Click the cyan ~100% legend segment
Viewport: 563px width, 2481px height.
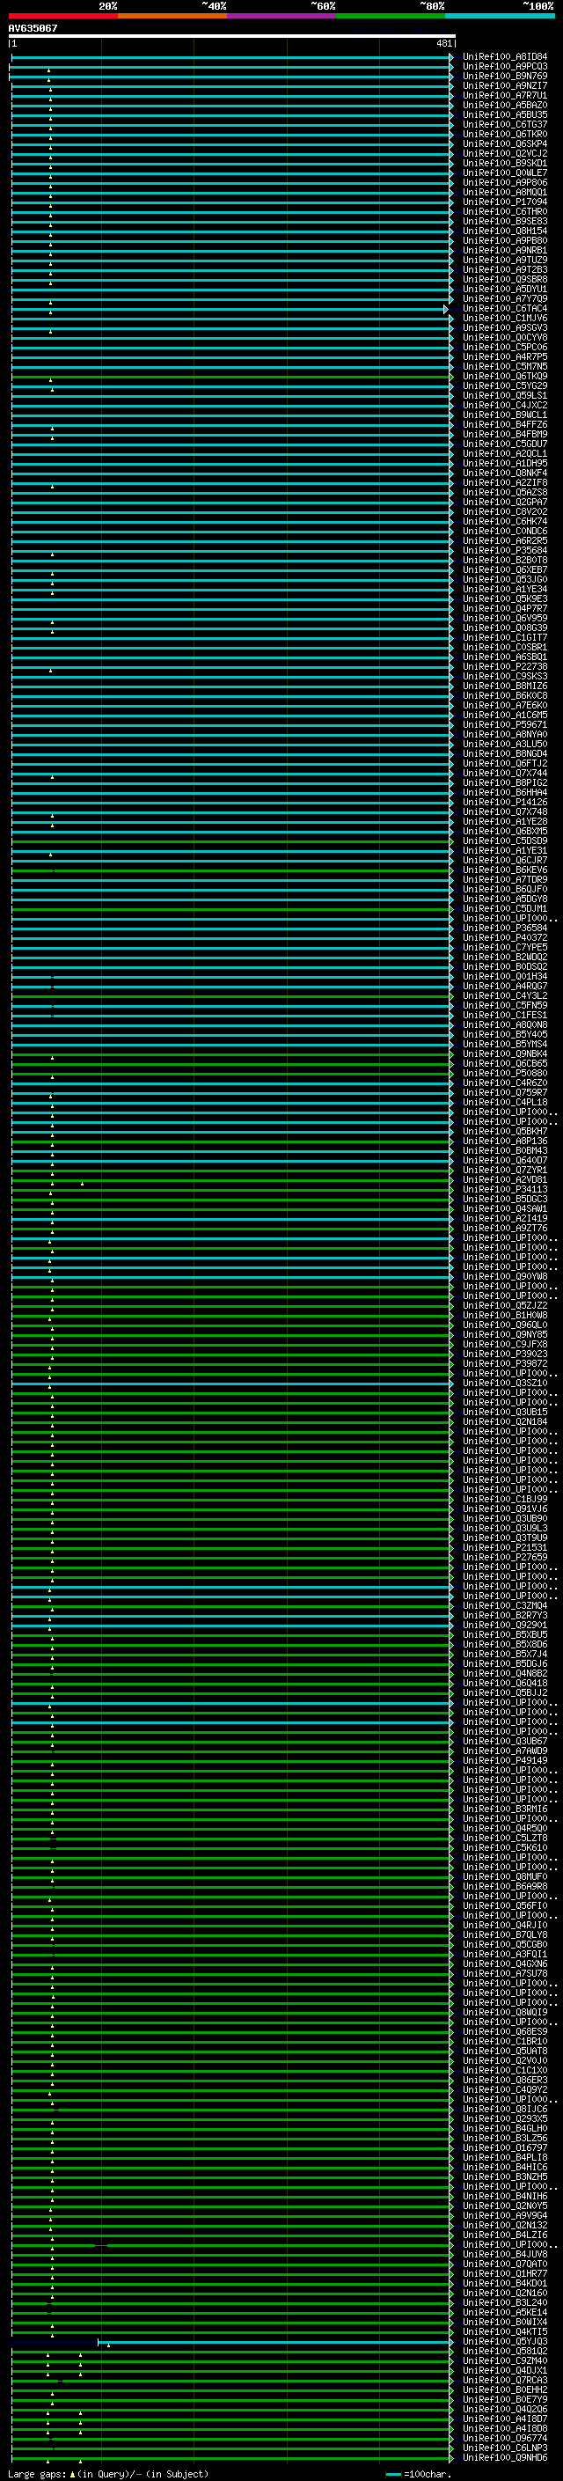[x=500, y=16]
